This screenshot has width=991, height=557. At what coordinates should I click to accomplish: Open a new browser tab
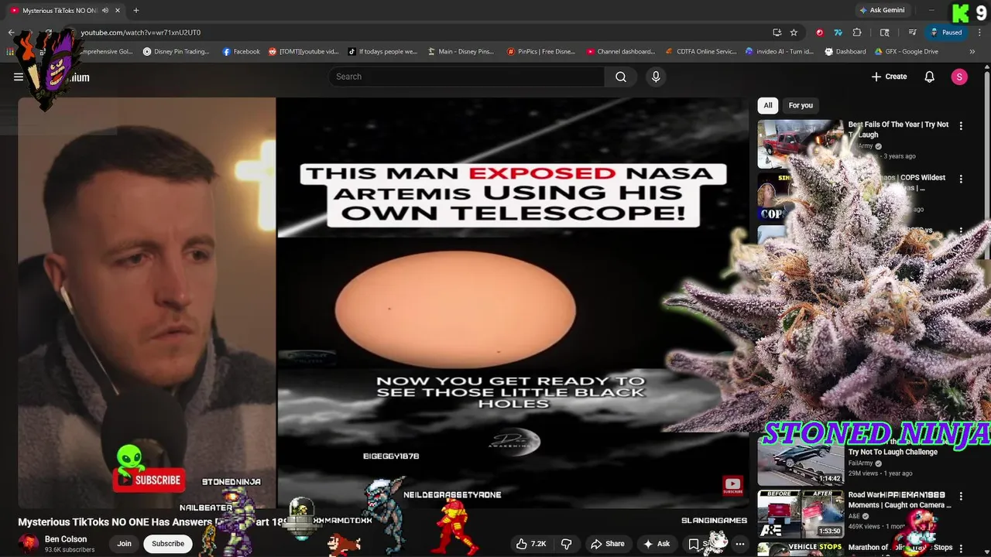136,11
